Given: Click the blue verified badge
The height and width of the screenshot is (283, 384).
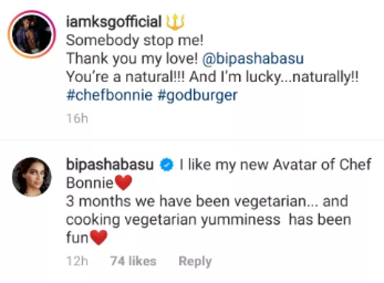Looking at the screenshot, I should tap(167, 166).
